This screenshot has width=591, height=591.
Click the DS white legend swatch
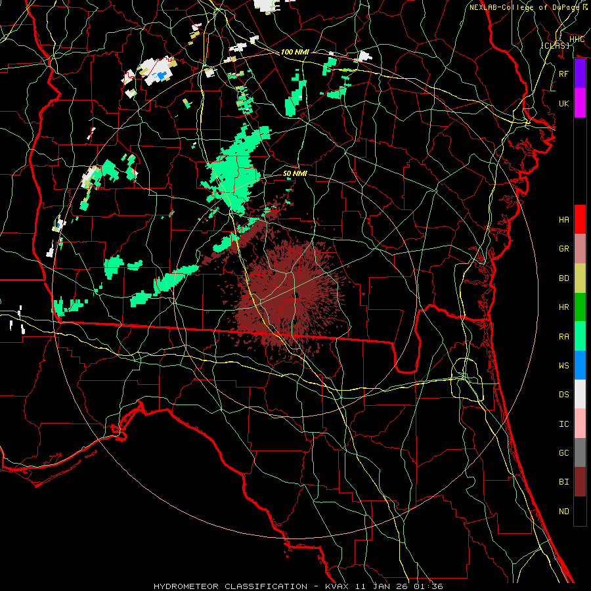(x=580, y=394)
